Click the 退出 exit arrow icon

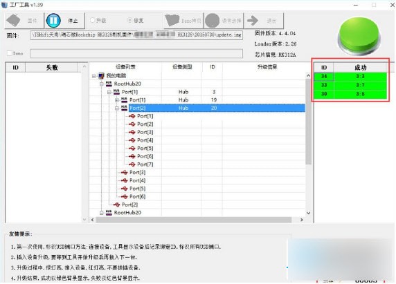pos(252,21)
